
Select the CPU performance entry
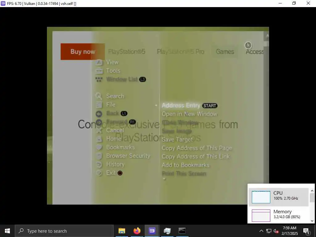tap(279, 197)
